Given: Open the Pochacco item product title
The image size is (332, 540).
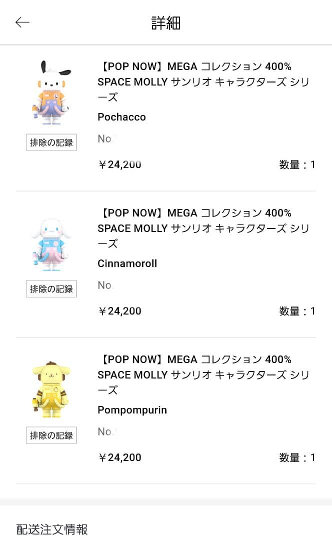Looking at the screenshot, I should coord(194,81).
